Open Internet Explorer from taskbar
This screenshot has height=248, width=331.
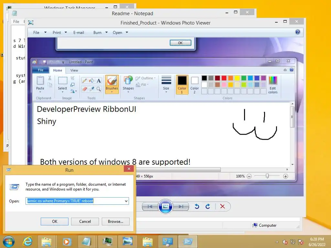[28, 242]
